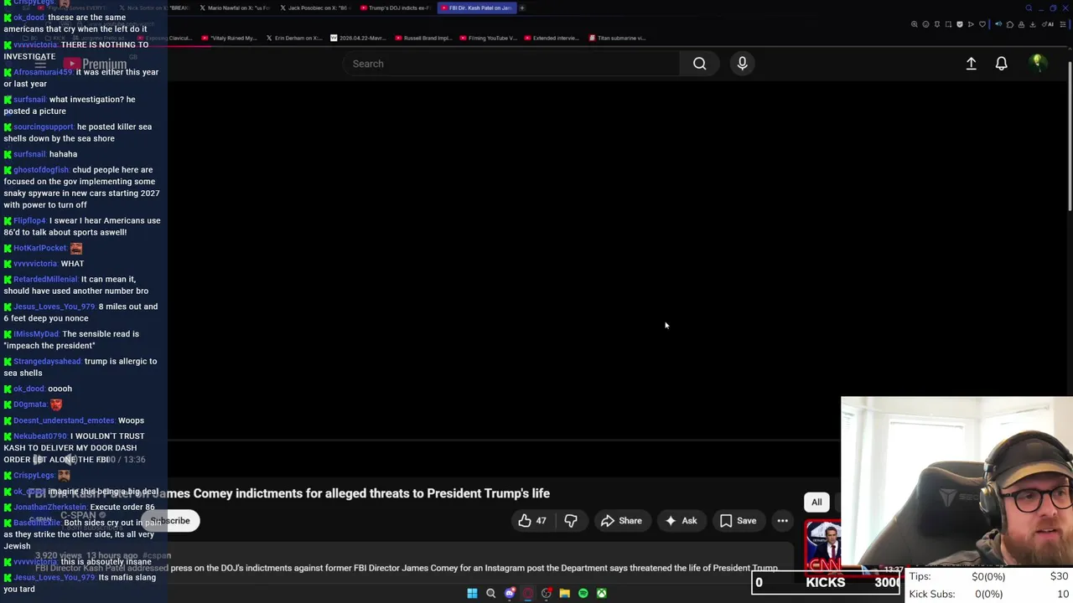This screenshot has height=603, width=1073.
Task: Open Spotify from the taskbar
Action: point(583,593)
